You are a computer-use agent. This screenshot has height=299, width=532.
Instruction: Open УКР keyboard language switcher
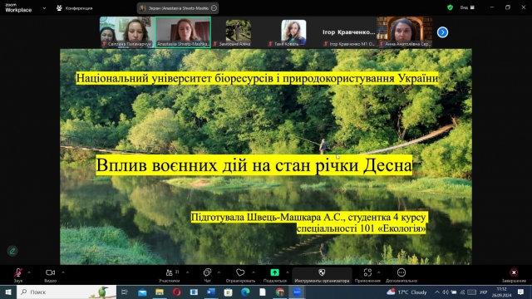483,292
